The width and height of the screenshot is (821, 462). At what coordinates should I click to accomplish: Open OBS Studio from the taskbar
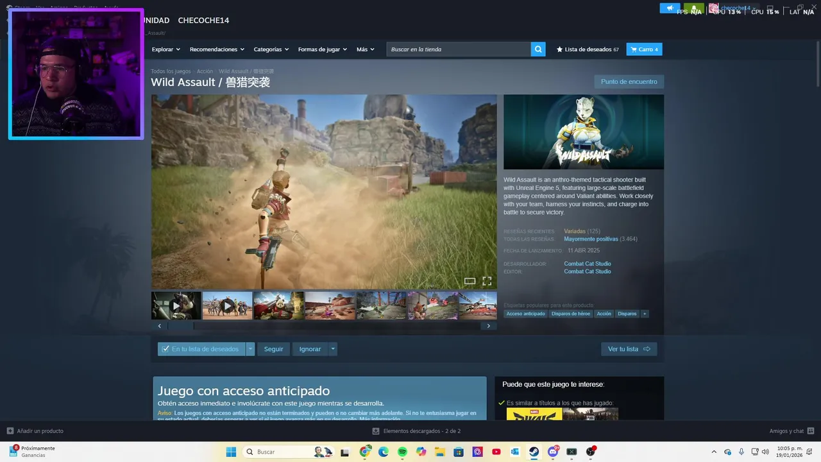590,452
